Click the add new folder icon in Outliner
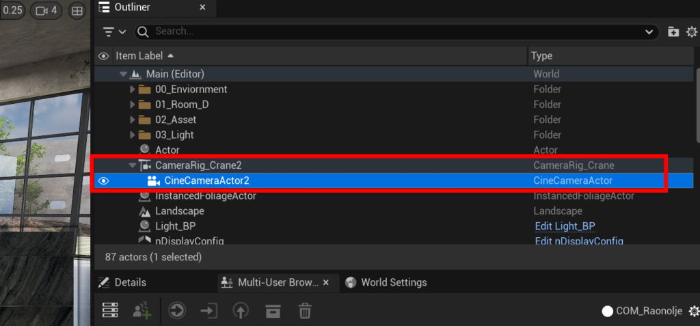700x326 pixels. click(x=673, y=31)
